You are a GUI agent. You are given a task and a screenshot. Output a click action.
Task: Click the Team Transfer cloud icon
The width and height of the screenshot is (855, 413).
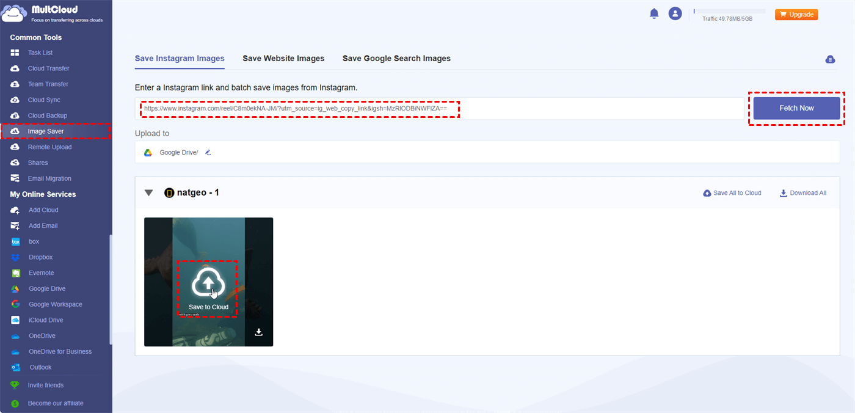click(x=15, y=84)
